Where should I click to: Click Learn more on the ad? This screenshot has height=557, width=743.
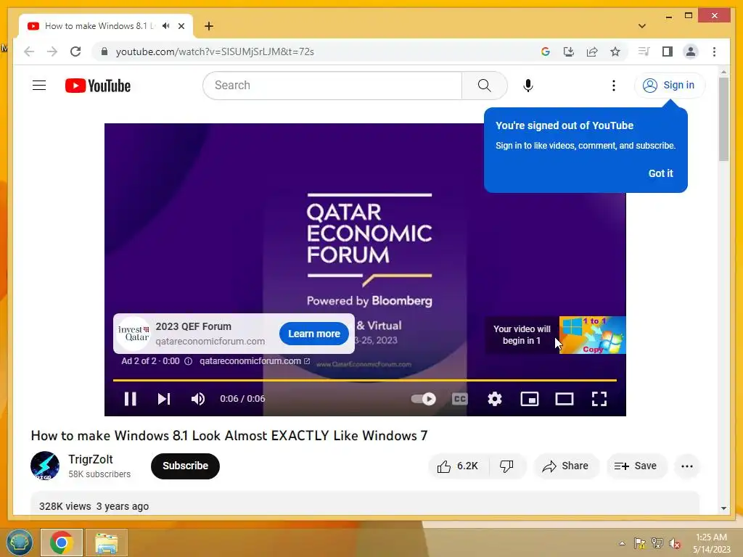tap(314, 334)
